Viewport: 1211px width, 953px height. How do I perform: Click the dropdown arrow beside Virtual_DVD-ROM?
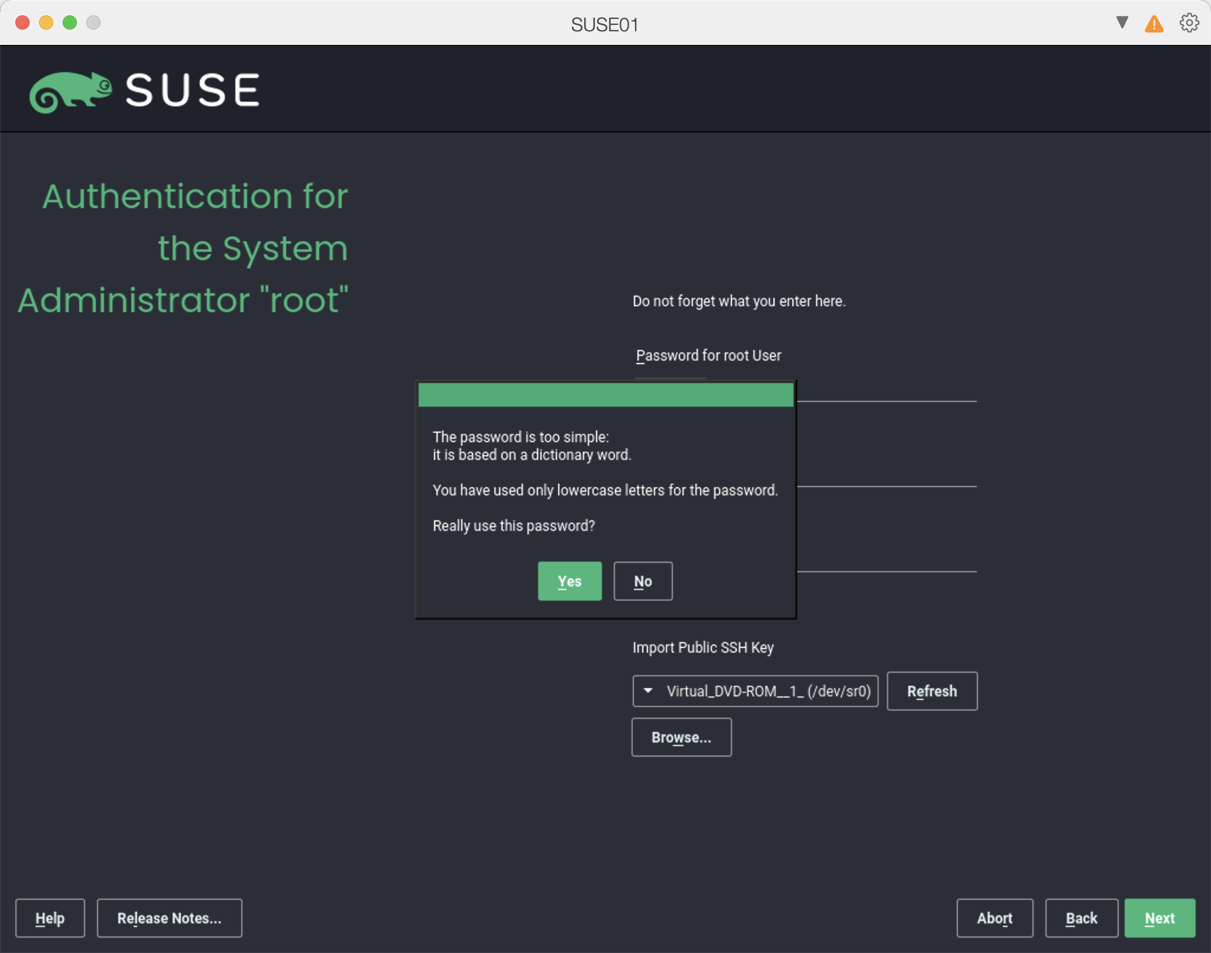[648, 691]
